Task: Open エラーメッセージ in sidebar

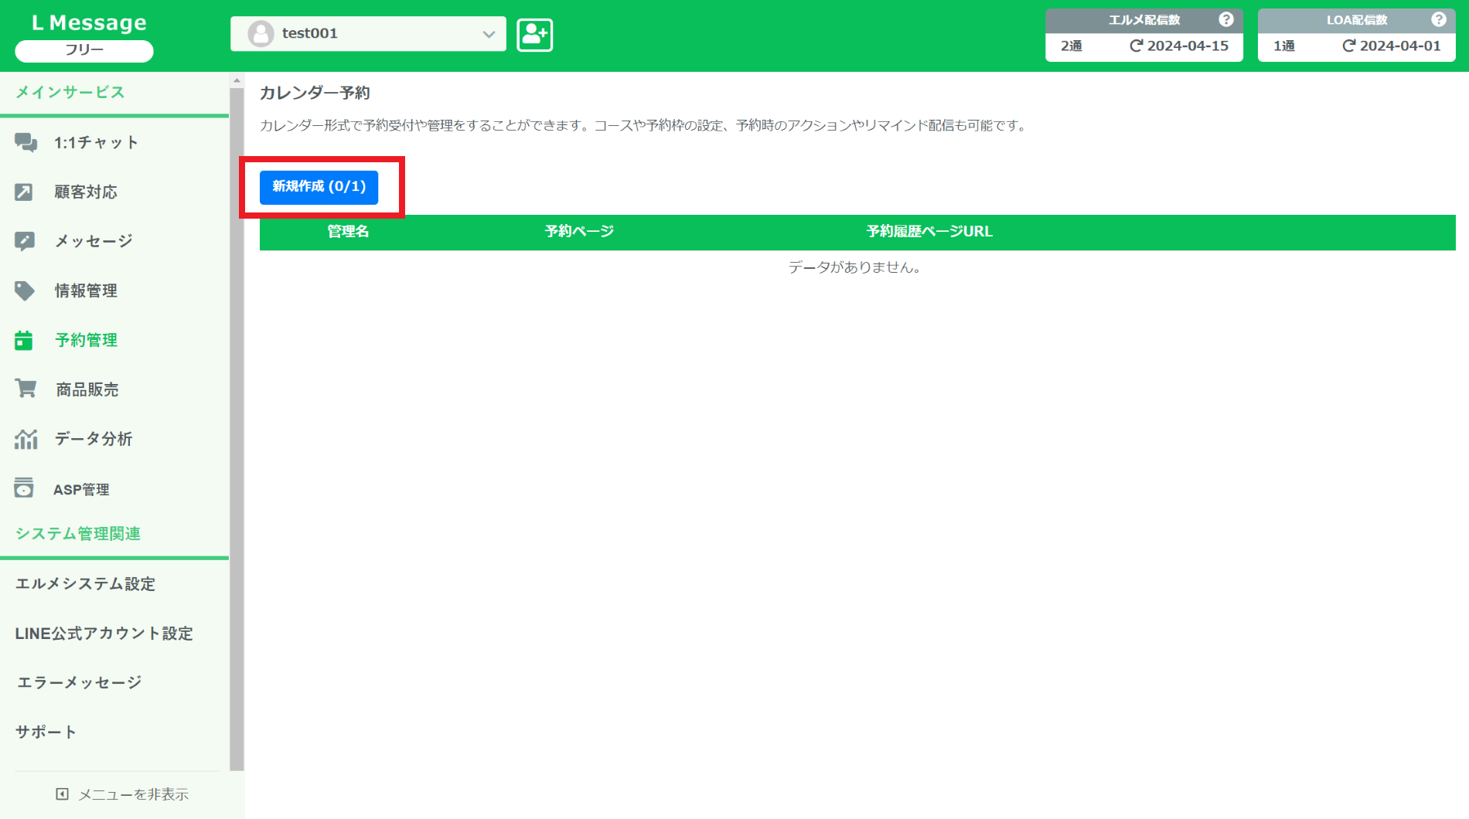Action: coord(79,683)
